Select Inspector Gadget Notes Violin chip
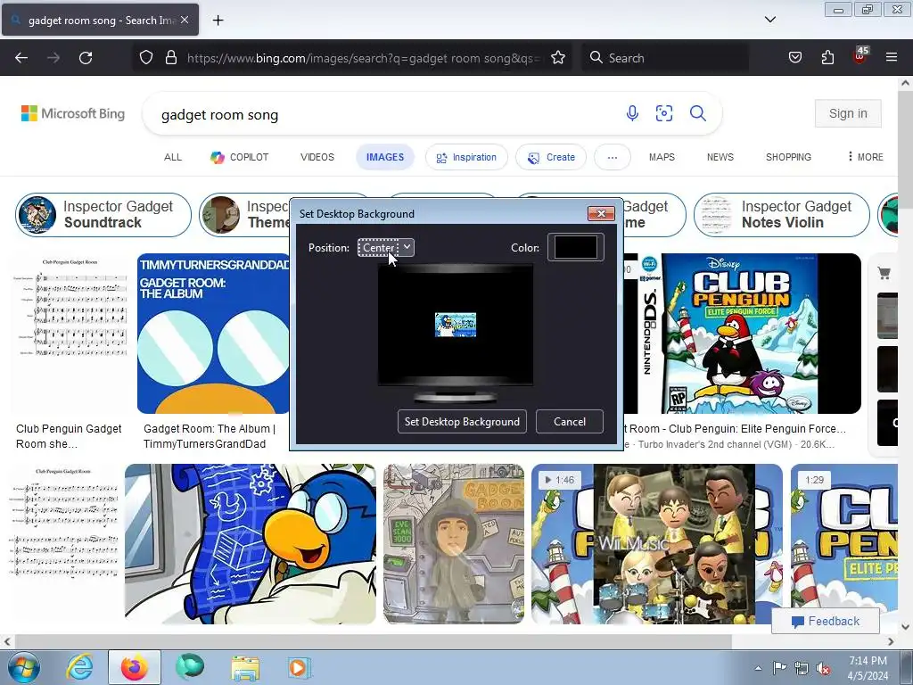Image resolution: width=913 pixels, height=685 pixels. tap(781, 214)
